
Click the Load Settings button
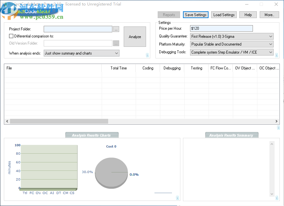pos(224,15)
